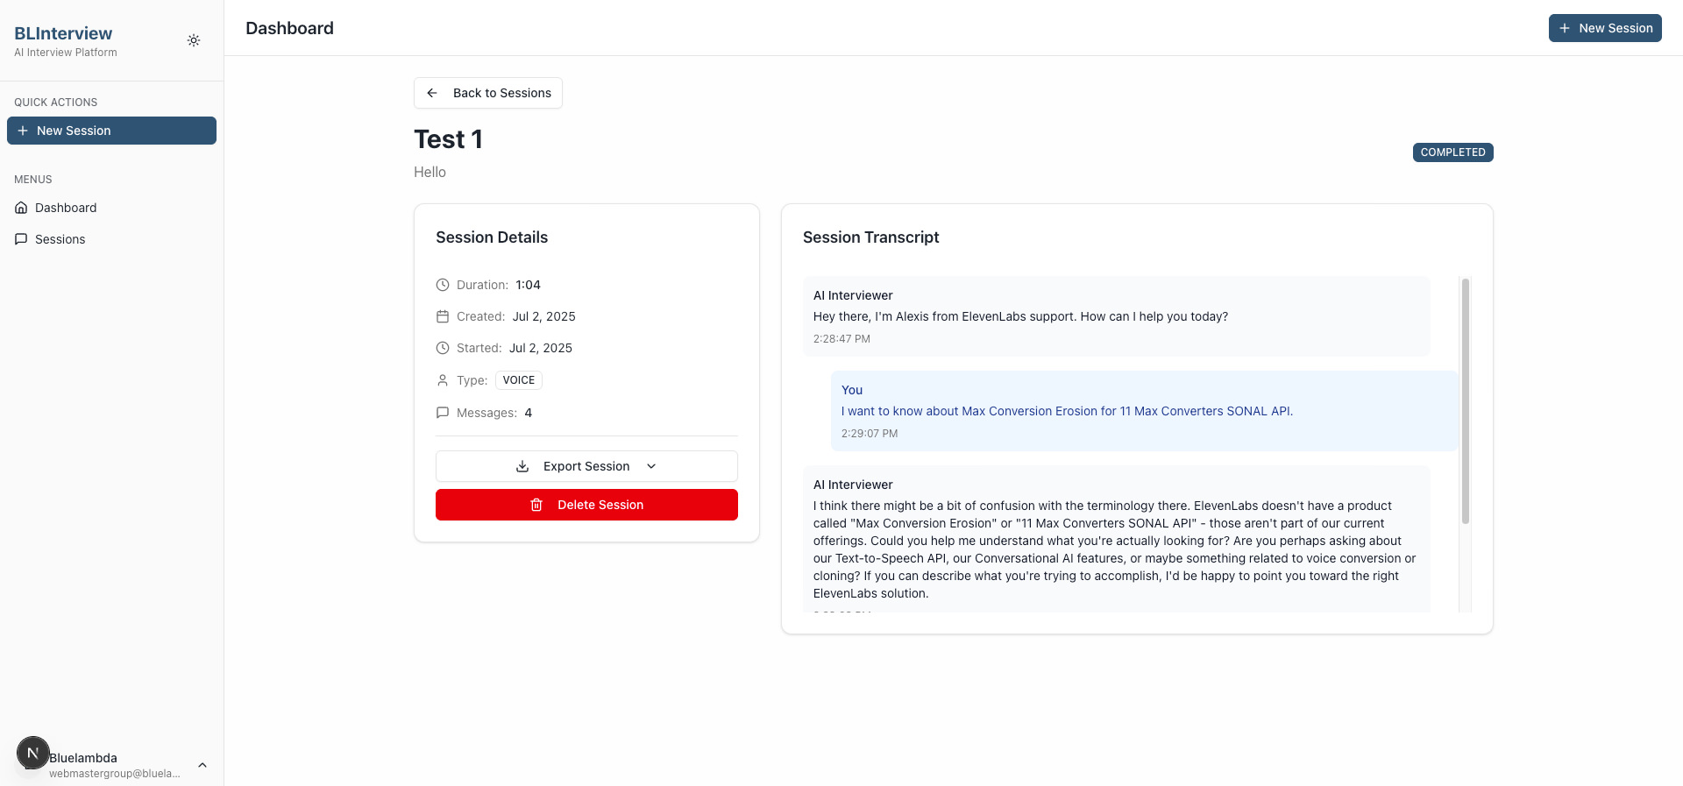The height and width of the screenshot is (786, 1683).
Task: Click New Session in the sidebar quick actions
Action: tap(111, 131)
